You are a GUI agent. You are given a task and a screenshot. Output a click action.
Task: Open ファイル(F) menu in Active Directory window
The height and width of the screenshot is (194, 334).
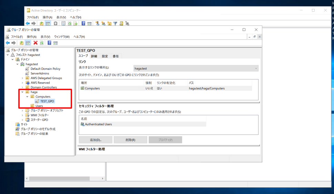pyautogui.click(x=33, y=17)
